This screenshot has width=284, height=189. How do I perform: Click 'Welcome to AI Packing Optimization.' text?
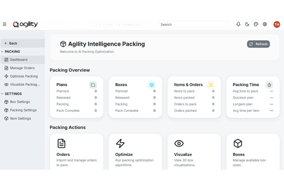(x=87, y=52)
